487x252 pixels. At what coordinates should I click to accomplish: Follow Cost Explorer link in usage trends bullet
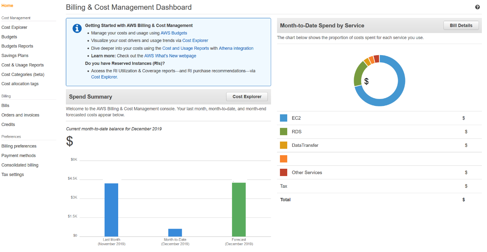195,41
